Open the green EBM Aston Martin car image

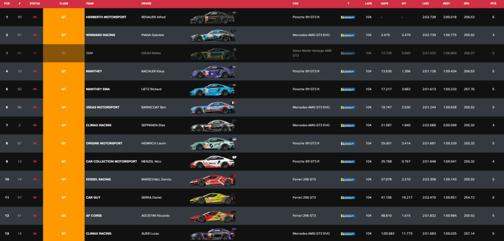point(213,53)
